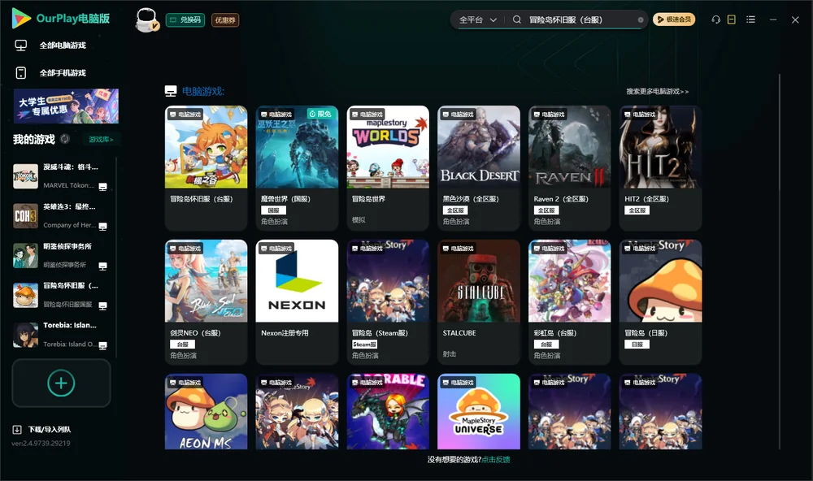Screen dimensions: 813x481
Task: Select 全部电脑游戏 in the sidebar
Action: (63, 45)
